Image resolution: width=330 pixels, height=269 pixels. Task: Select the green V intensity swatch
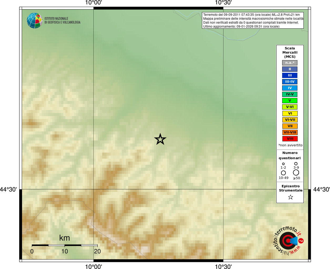(290, 101)
